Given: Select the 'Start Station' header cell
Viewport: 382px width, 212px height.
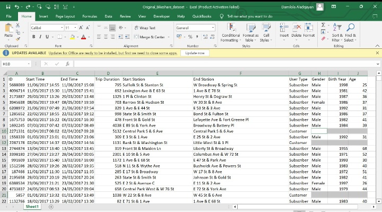Looking at the screenshot, I should (x=157, y=79).
